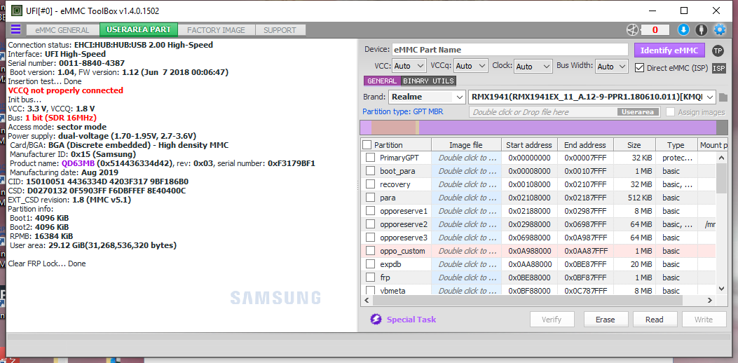Switch to FACTORY IMAGE tab

[x=216, y=30]
